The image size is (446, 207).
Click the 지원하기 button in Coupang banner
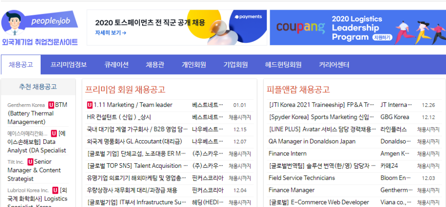[x=382, y=37]
